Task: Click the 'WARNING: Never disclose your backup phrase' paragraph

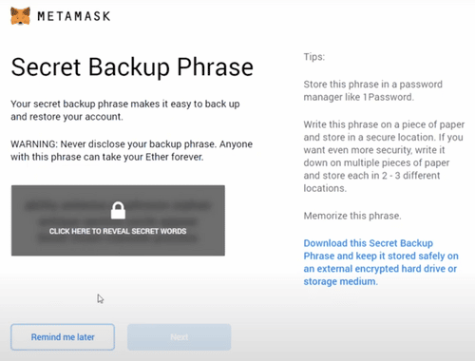Action: point(132,150)
